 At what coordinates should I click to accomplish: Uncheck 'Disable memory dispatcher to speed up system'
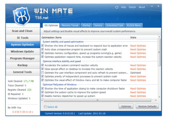42,96
